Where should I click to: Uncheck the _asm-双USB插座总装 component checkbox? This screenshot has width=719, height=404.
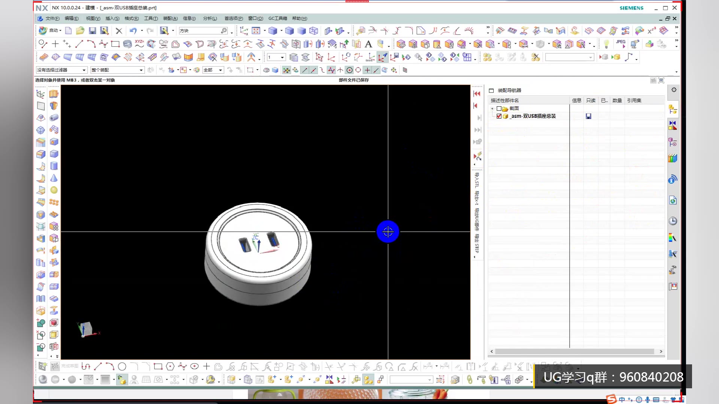click(x=499, y=116)
